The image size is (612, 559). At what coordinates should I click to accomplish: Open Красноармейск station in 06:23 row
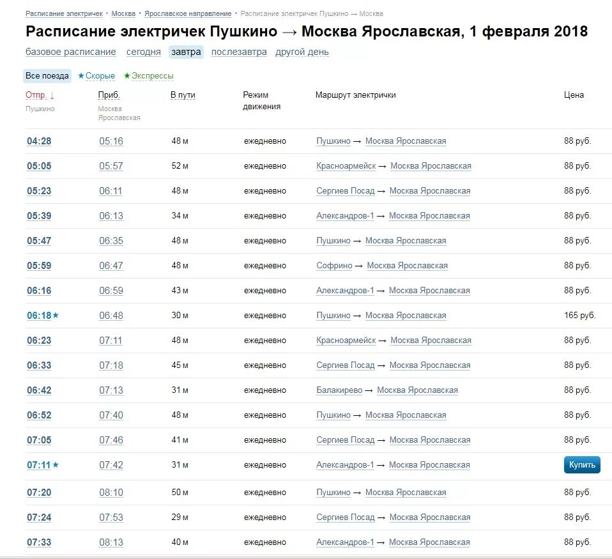click(346, 341)
